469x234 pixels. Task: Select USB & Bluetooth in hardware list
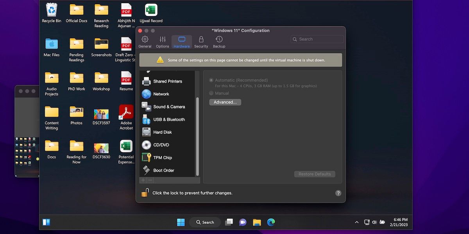tap(168, 119)
